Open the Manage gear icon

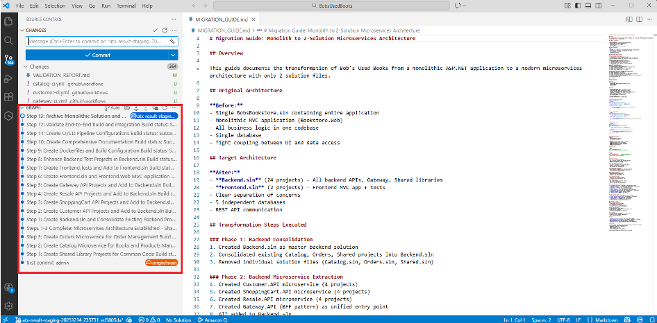coord(8,306)
